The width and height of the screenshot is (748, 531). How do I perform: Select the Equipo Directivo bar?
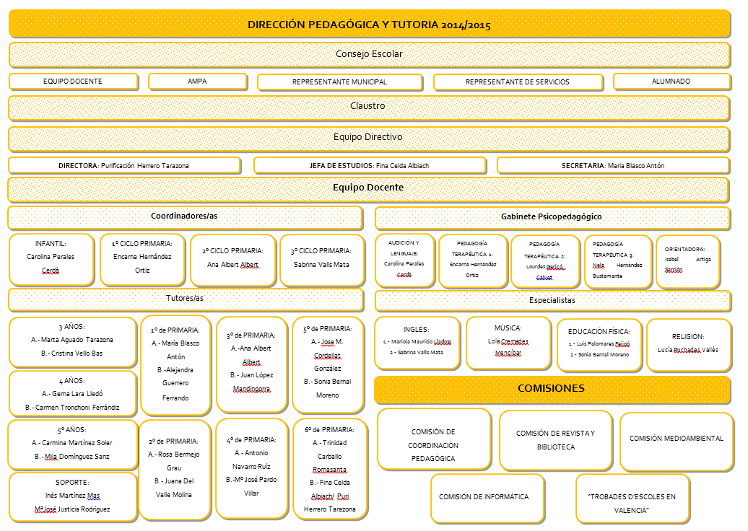pos(368,137)
